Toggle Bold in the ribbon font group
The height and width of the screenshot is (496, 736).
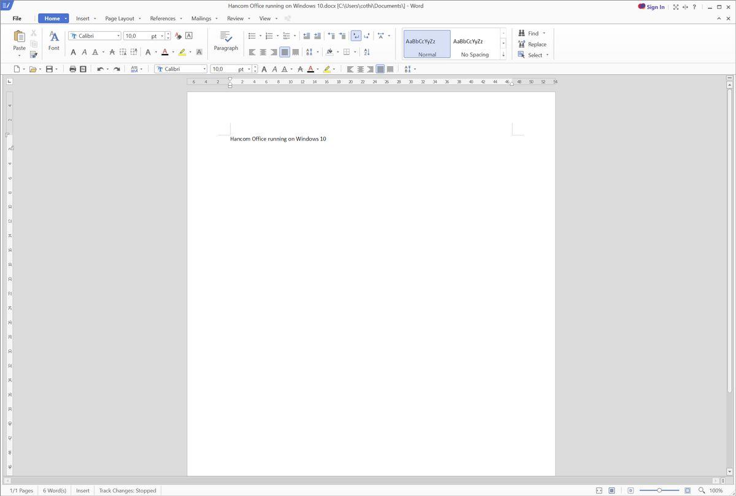pos(74,52)
